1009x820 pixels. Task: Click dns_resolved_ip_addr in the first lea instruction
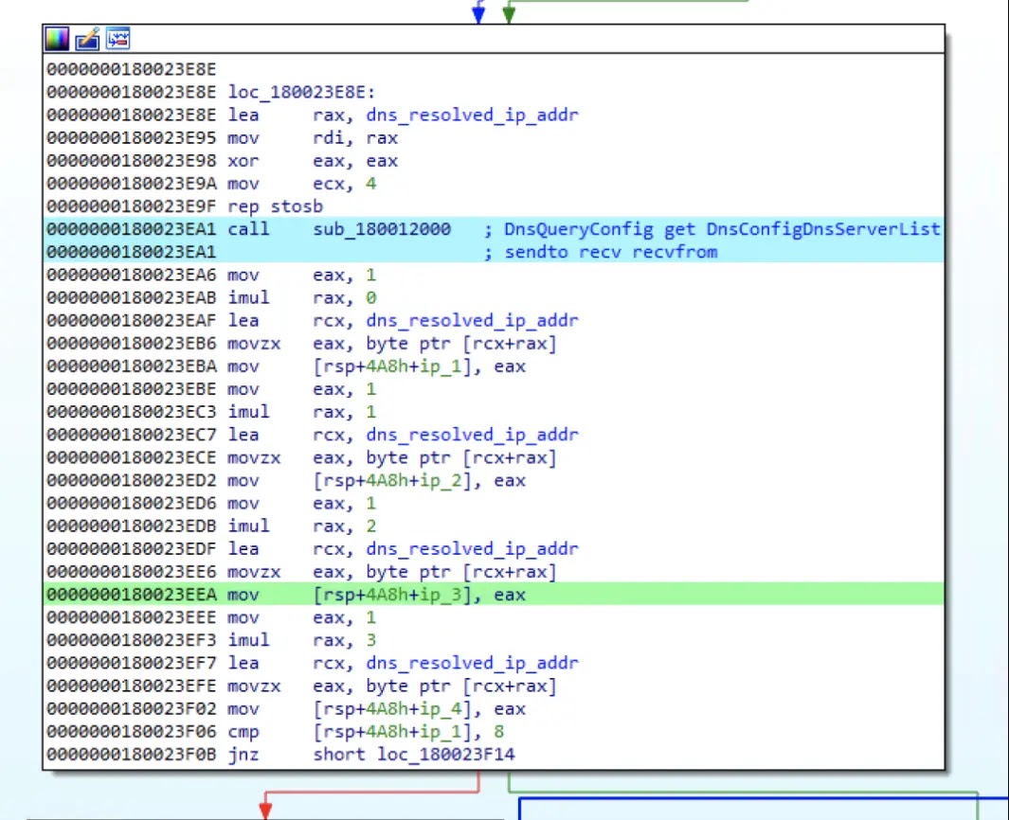click(473, 116)
